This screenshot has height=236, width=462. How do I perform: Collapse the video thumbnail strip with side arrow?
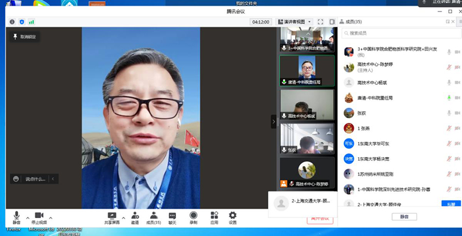point(274,122)
